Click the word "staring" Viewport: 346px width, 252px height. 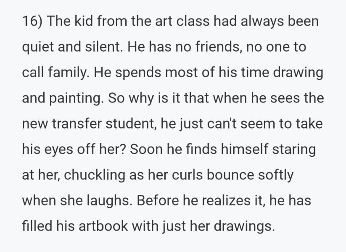click(x=294, y=150)
